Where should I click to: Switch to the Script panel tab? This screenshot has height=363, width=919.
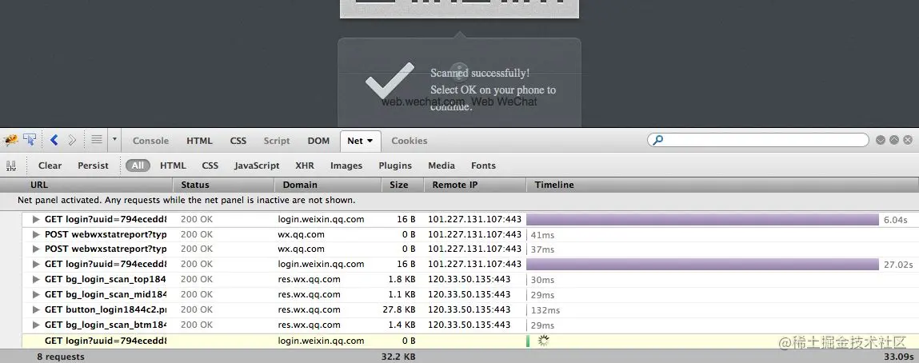pos(277,141)
